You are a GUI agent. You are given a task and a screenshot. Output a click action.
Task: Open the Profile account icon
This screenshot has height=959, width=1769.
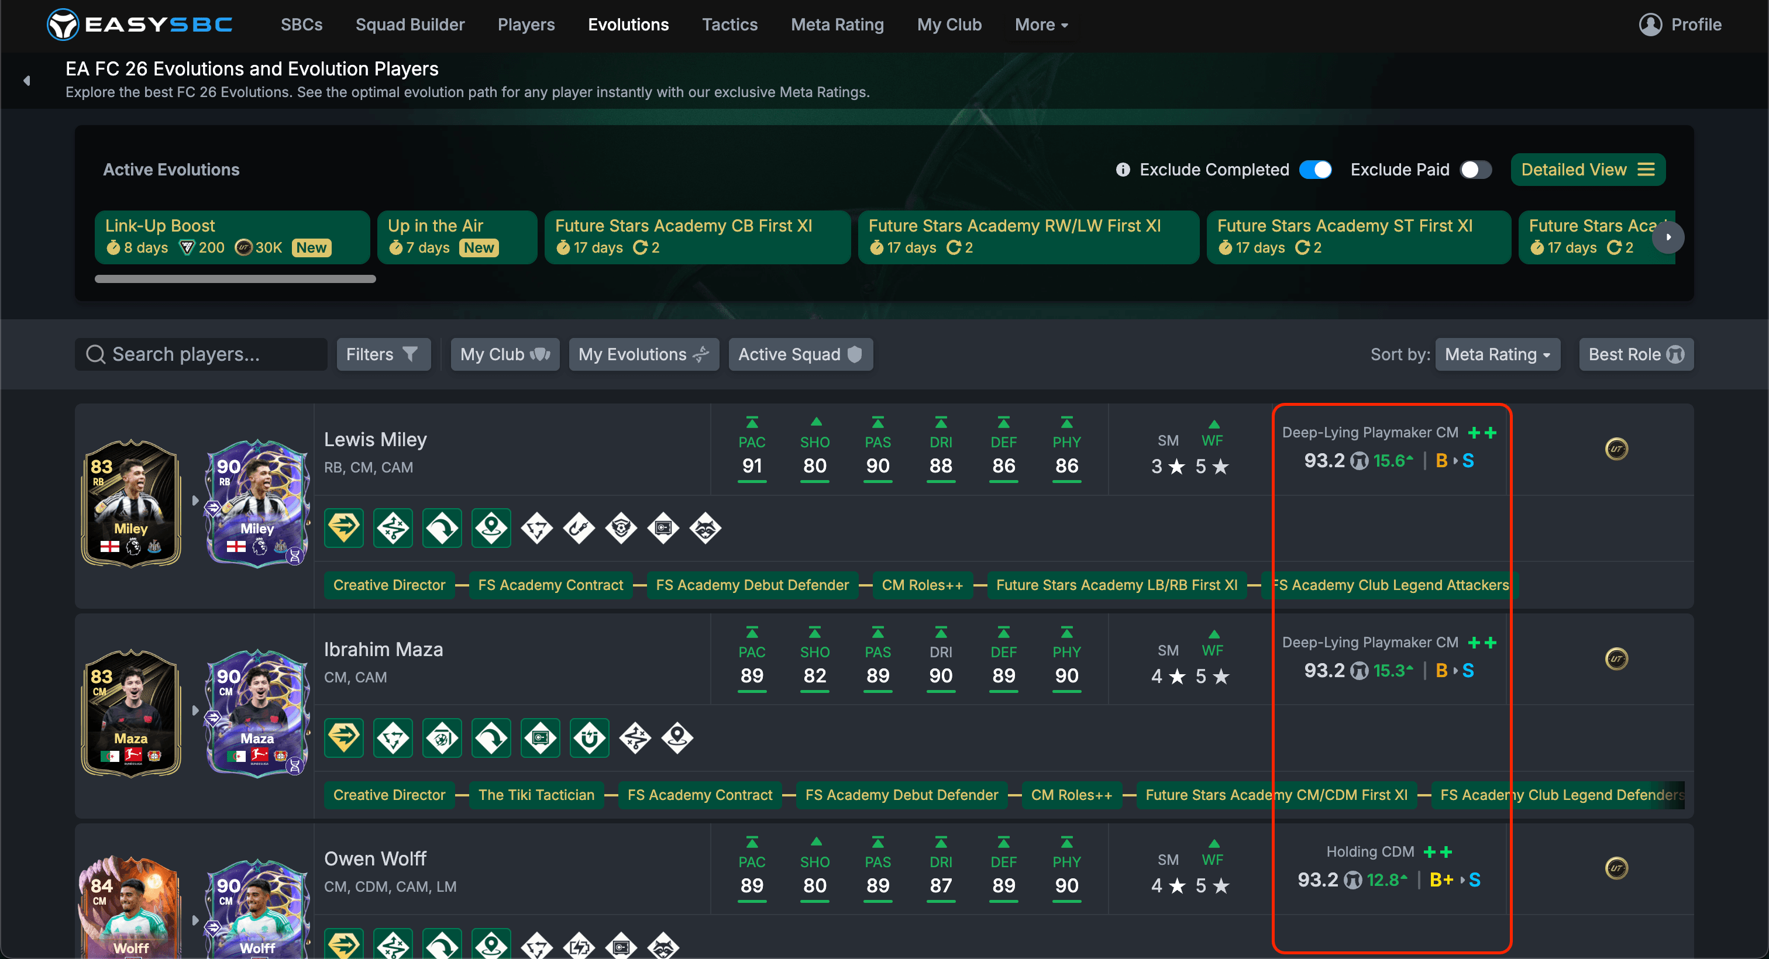click(x=1650, y=25)
